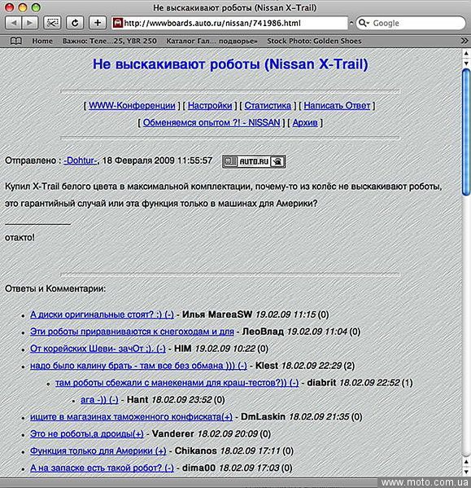Image resolution: width=471 pixels, height=488 pixels.
Task: Go forward with the Forward arrow button
Action: (30, 23)
